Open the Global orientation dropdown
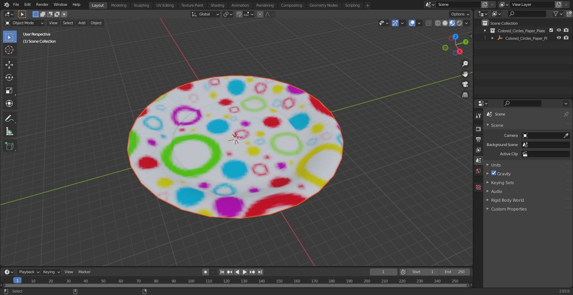Viewport: 573px width, 295px height. click(x=206, y=14)
